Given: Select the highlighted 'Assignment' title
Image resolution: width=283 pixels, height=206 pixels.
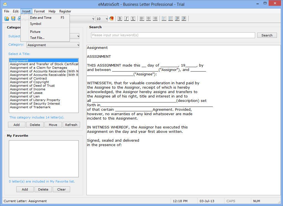Looking at the screenshot, I should click(x=44, y=60).
